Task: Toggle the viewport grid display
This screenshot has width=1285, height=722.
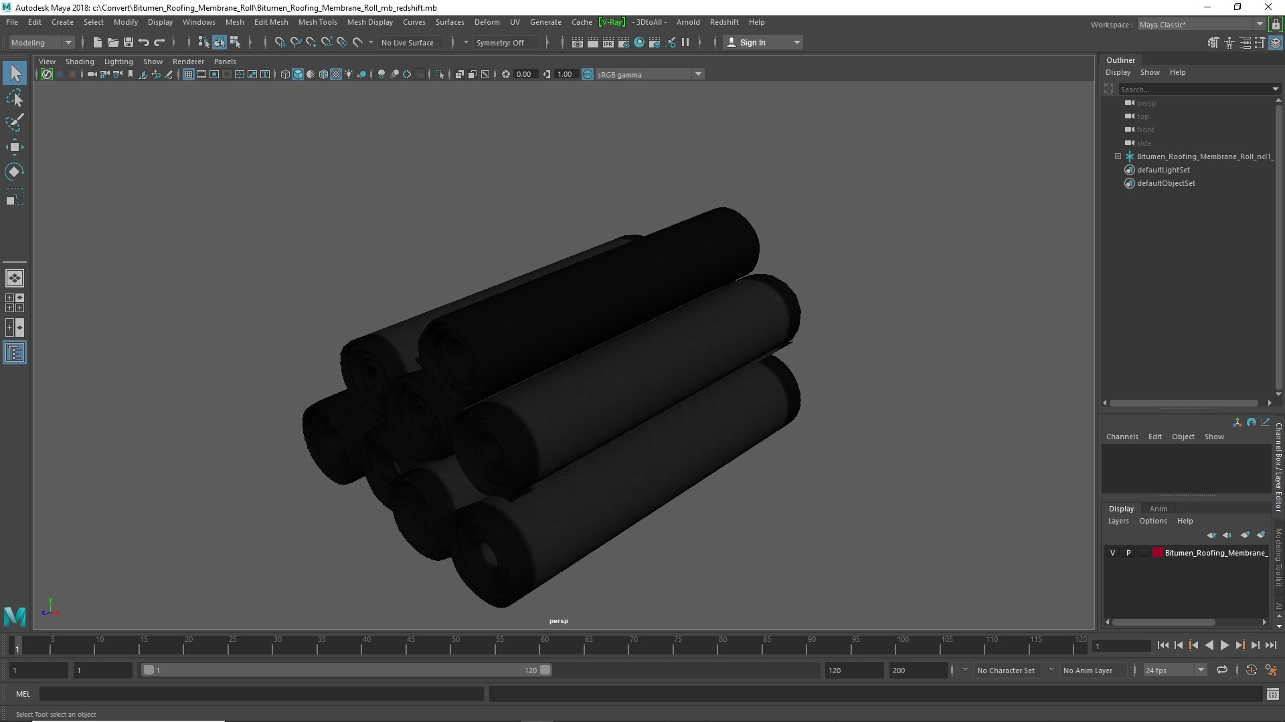Action: (x=189, y=74)
